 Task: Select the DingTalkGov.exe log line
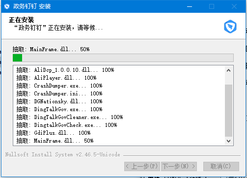(x=59, y=109)
